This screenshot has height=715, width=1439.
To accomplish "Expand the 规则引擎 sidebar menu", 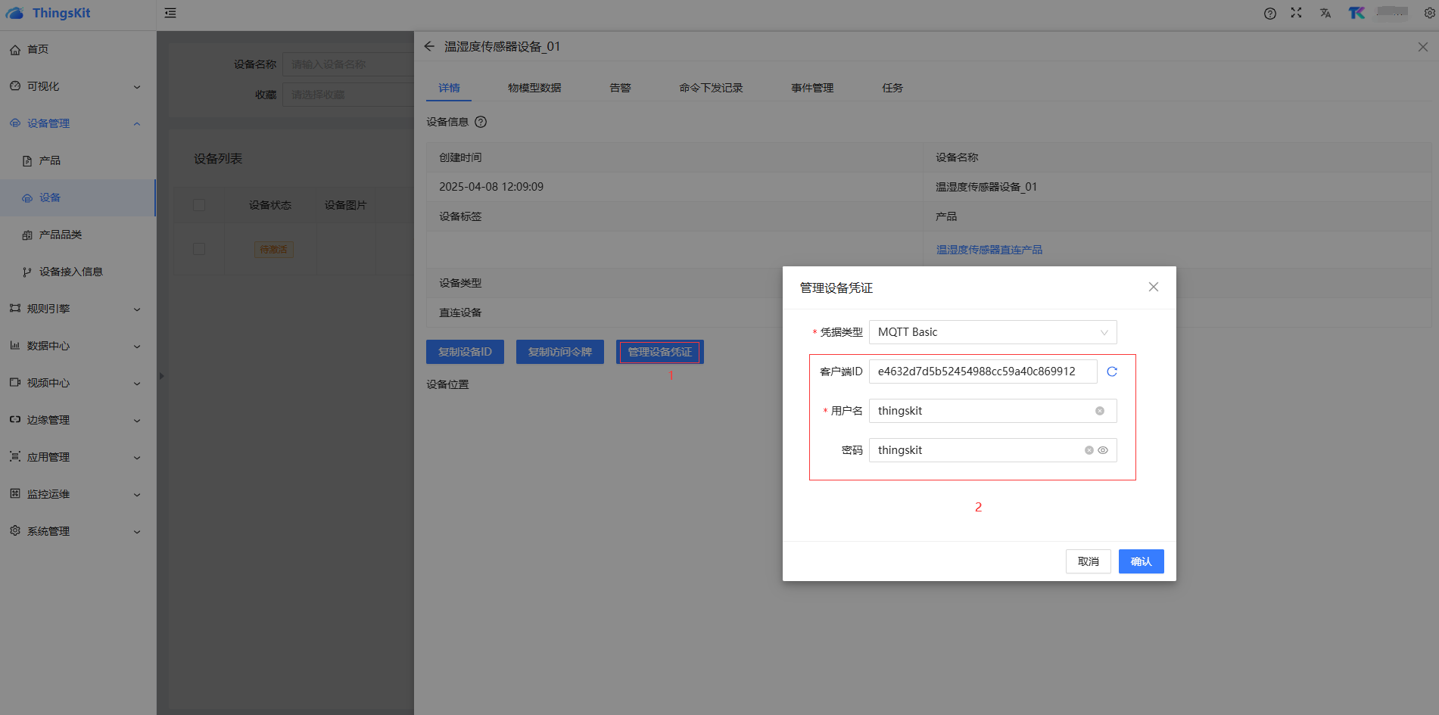I will (76, 309).
